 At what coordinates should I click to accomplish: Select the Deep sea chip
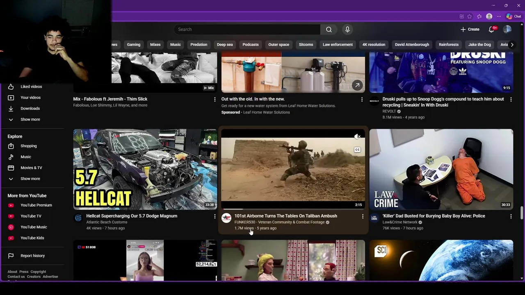(225, 45)
